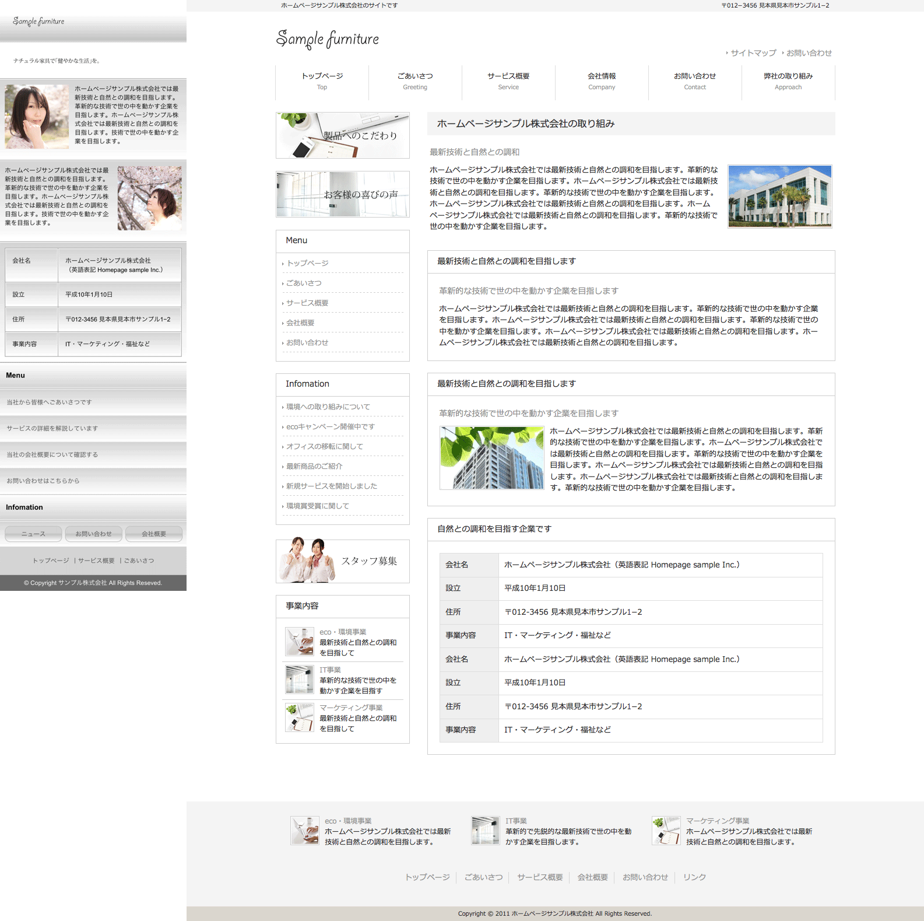Click the マーケティング事業 thumbnail in the footer

pos(666,831)
